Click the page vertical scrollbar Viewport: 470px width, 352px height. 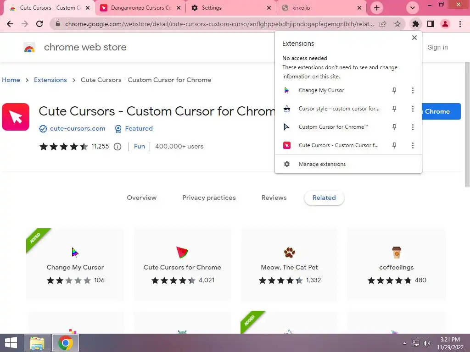tap(467, 125)
